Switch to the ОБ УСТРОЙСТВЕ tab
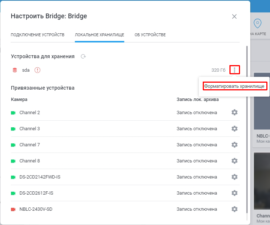The height and width of the screenshot is (225, 270). (x=150, y=35)
